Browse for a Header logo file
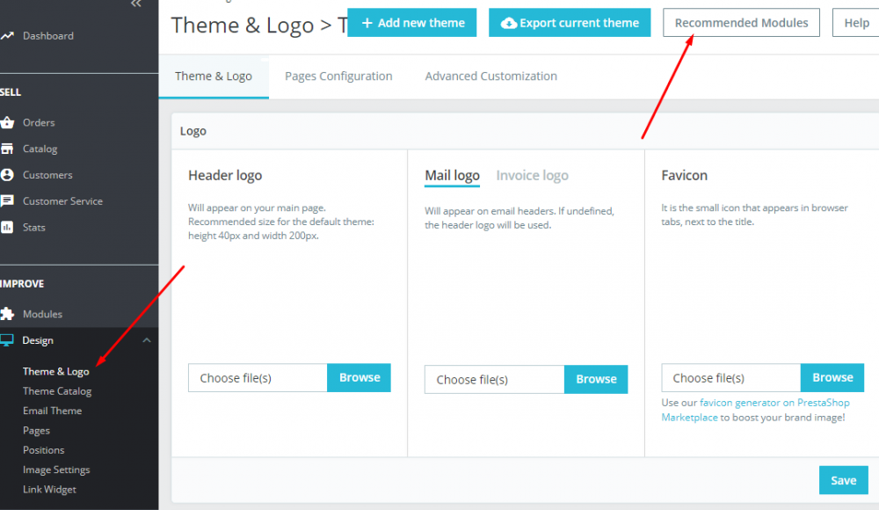 click(x=360, y=377)
